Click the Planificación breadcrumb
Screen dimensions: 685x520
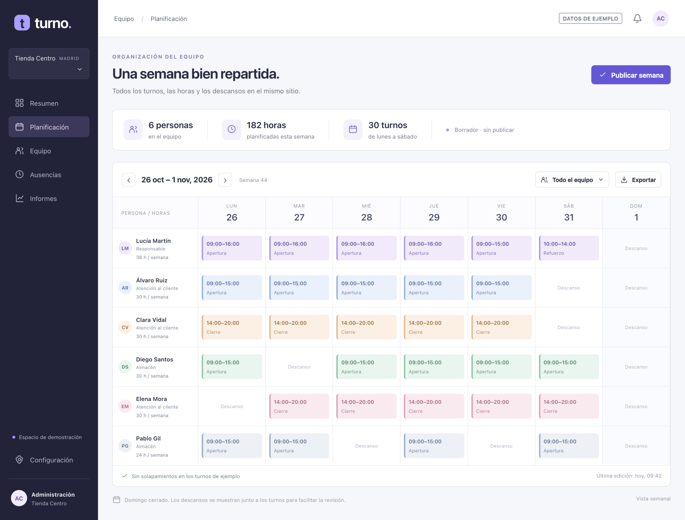[169, 18]
